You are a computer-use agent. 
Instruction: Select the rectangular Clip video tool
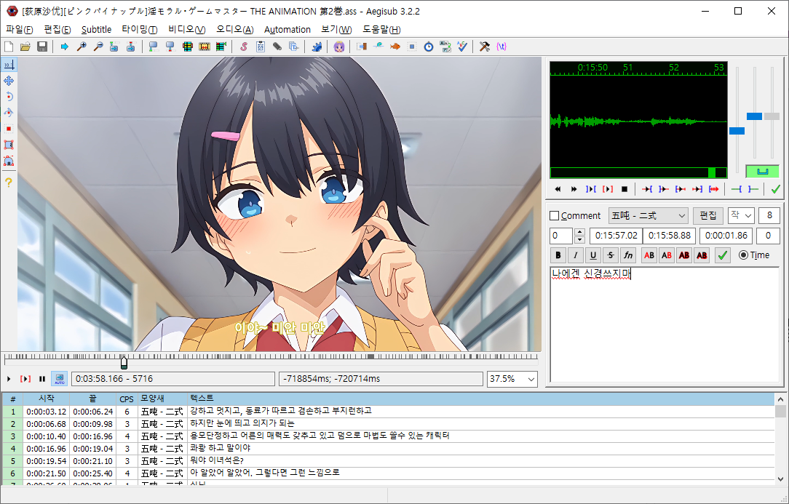(x=9, y=145)
